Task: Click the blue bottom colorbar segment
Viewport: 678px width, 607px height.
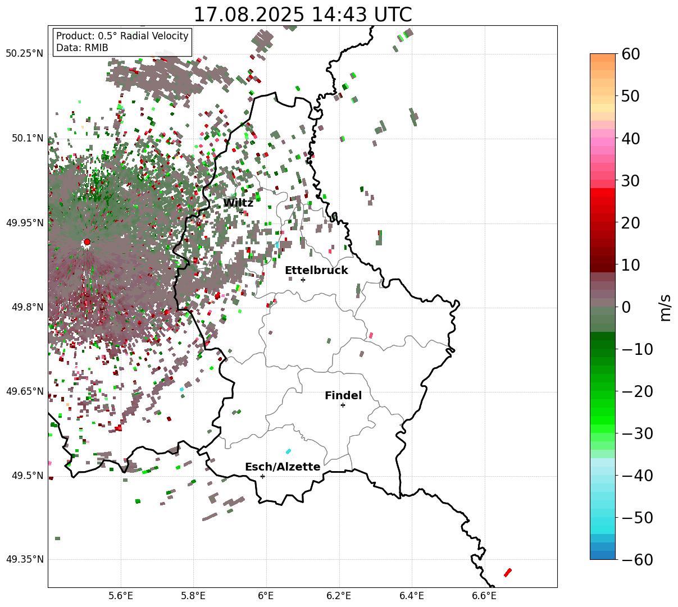Action: [603, 555]
